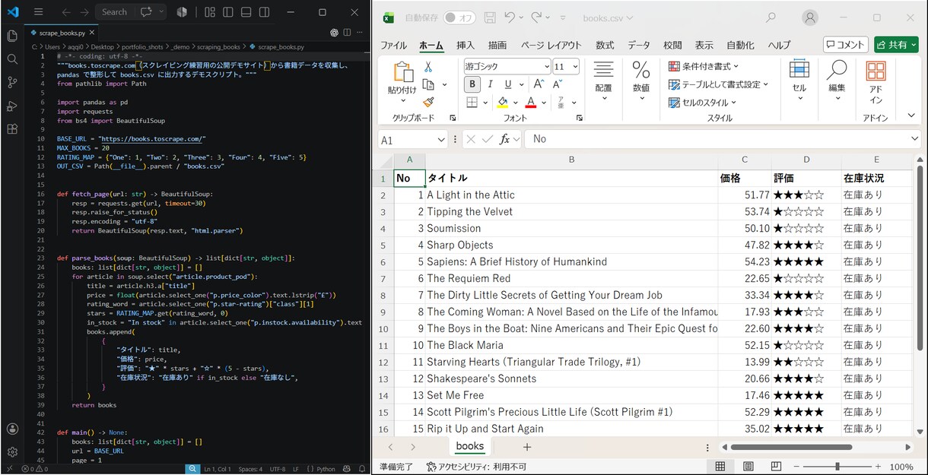
Task: Open dropdown arrow next to VS Code chat icon
Action: pyautogui.click(x=161, y=12)
